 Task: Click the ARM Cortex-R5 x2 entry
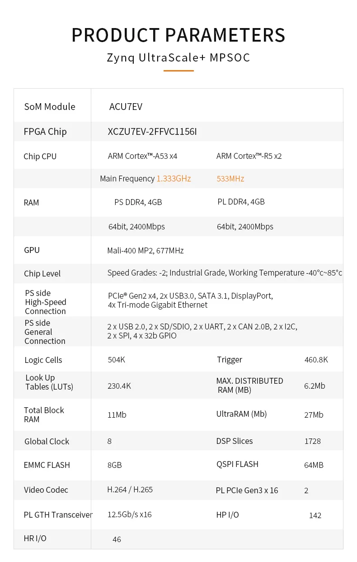[x=249, y=156]
